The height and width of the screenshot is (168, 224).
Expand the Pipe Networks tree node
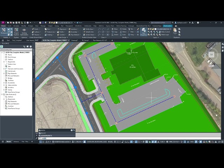[4, 73]
